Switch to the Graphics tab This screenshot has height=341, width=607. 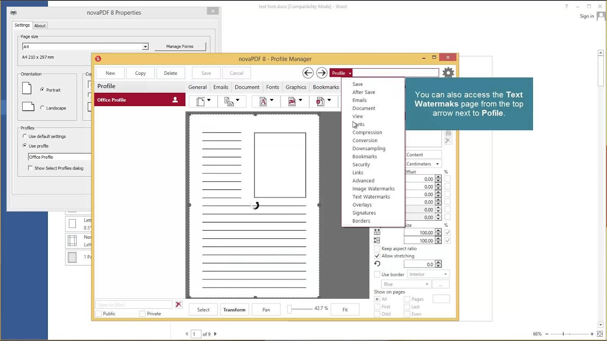[295, 87]
